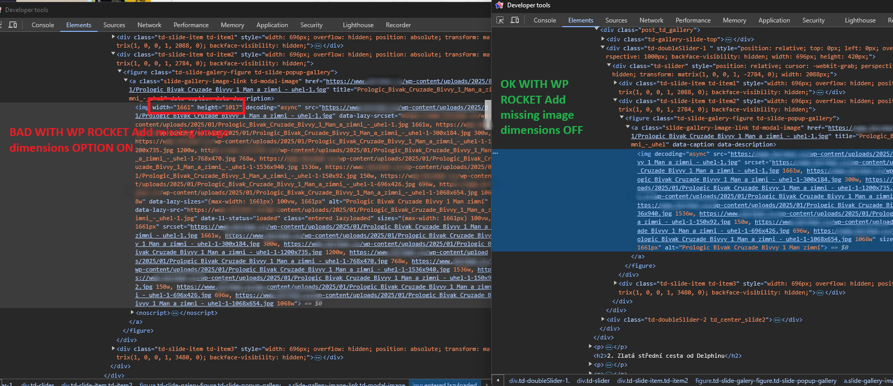Expand td-item1 div in right window
Image resolution: width=893 pixels, height=386 pixels.
615,83
